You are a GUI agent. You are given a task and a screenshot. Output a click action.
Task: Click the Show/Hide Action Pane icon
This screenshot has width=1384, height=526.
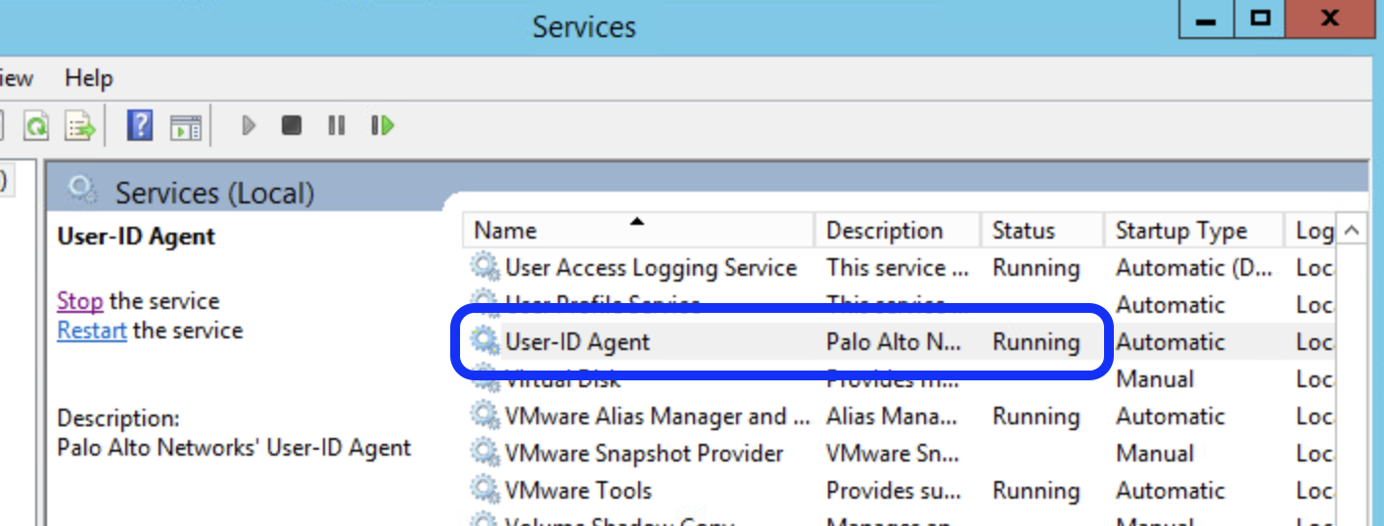[185, 126]
